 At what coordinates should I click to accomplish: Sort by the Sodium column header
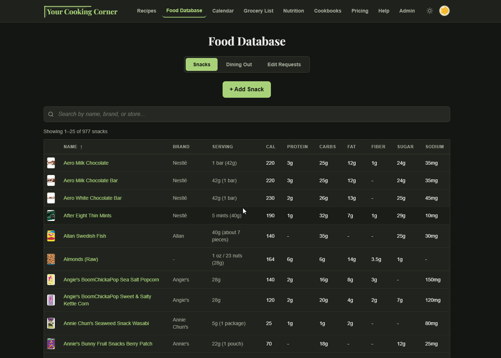434,147
